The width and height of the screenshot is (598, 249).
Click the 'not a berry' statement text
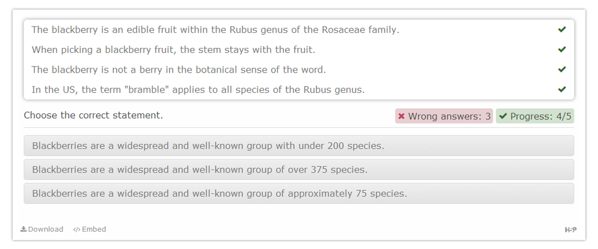pyautogui.click(x=179, y=70)
